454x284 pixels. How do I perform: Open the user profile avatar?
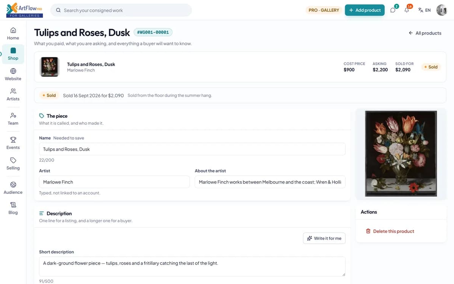click(x=442, y=10)
